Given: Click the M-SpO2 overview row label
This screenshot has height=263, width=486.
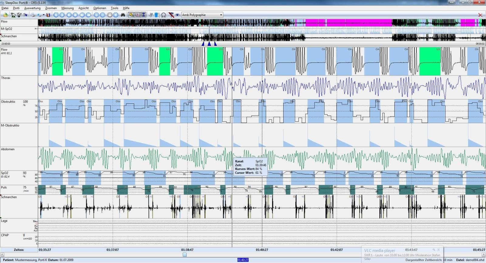Looking at the screenshot, I should coord(7,29).
